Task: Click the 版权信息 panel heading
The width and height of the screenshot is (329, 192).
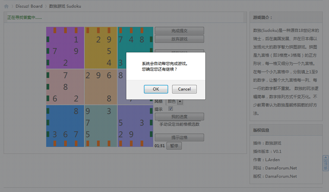Action: tap(261, 130)
